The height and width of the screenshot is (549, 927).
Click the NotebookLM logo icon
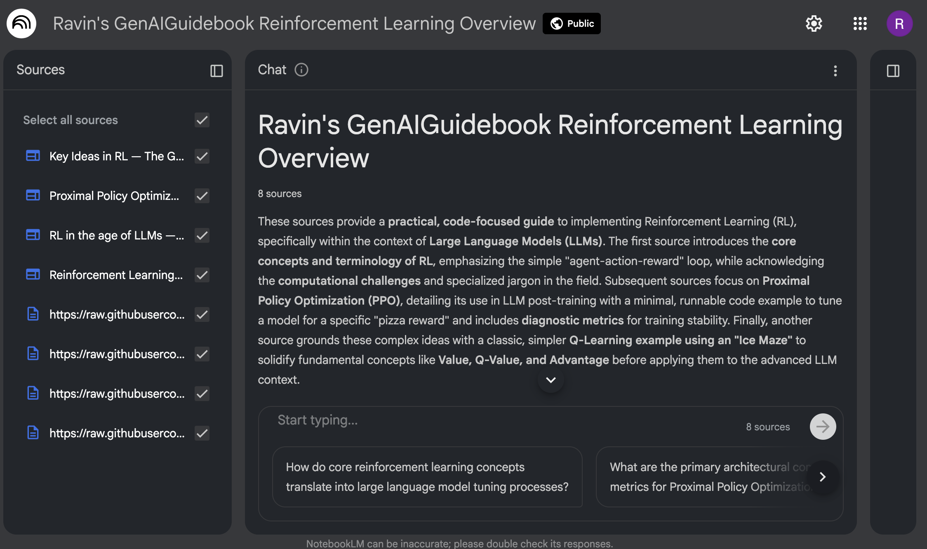click(x=21, y=23)
